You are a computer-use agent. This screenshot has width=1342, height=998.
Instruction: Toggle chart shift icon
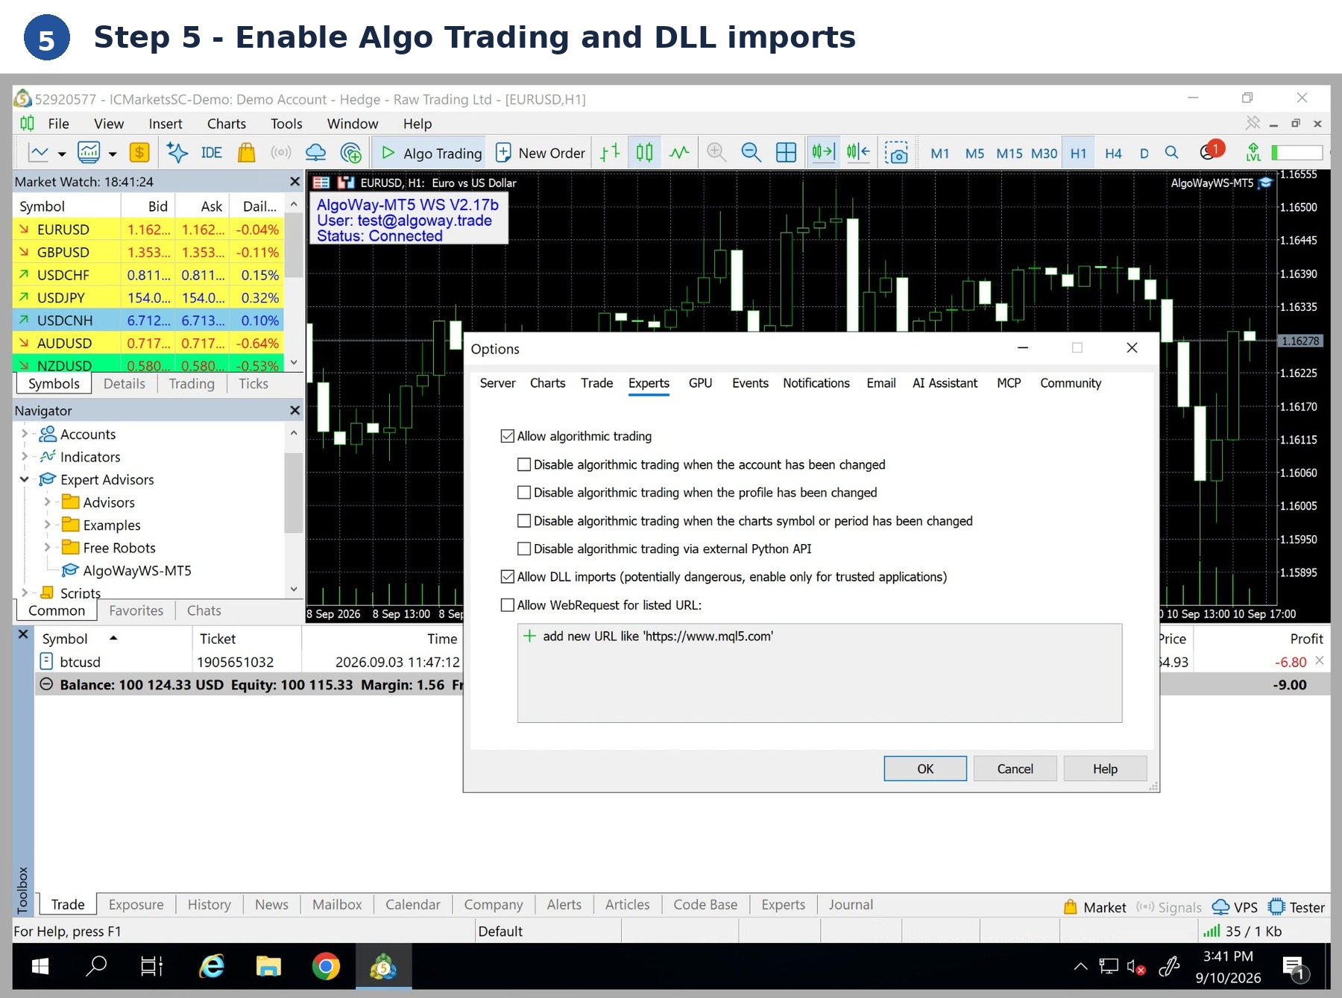(858, 153)
